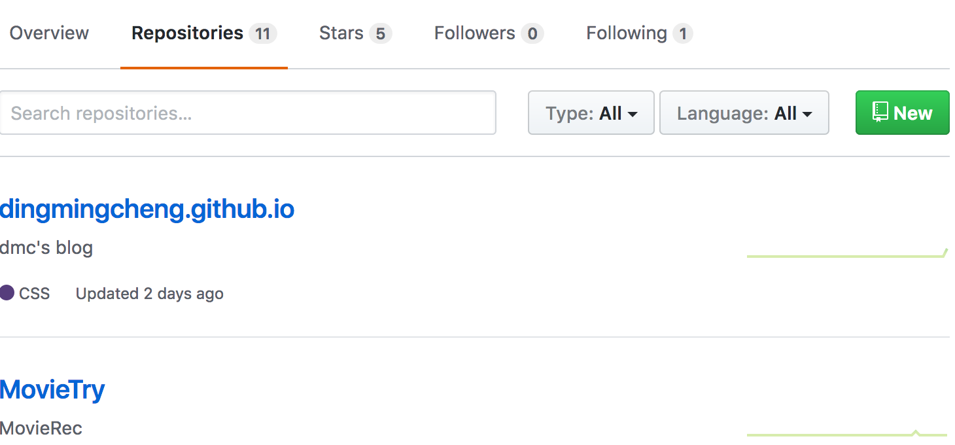Click the Repositories count badge 11

tap(262, 33)
